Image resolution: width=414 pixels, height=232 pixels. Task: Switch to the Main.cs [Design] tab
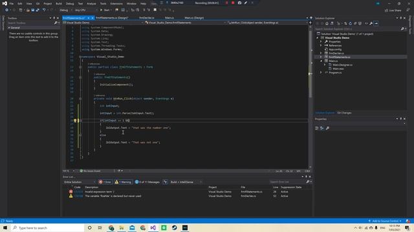(x=194, y=18)
